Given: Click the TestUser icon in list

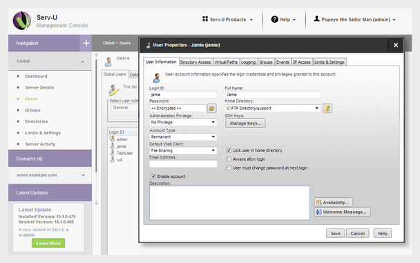Looking at the screenshot, I should point(113,153).
